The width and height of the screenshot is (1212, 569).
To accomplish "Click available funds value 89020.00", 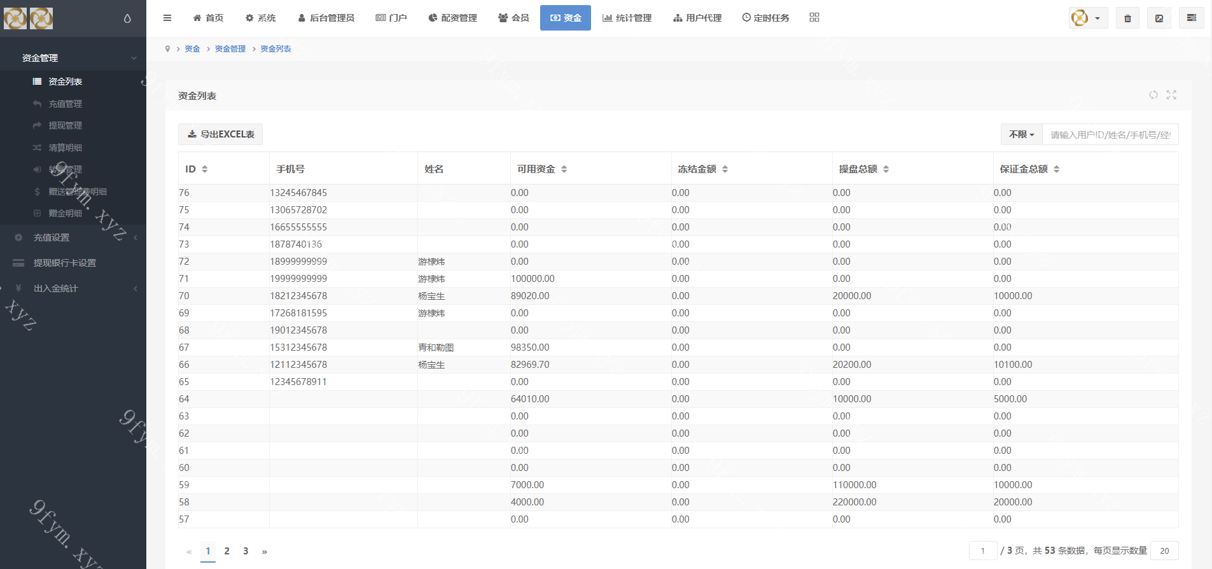I will coord(530,296).
